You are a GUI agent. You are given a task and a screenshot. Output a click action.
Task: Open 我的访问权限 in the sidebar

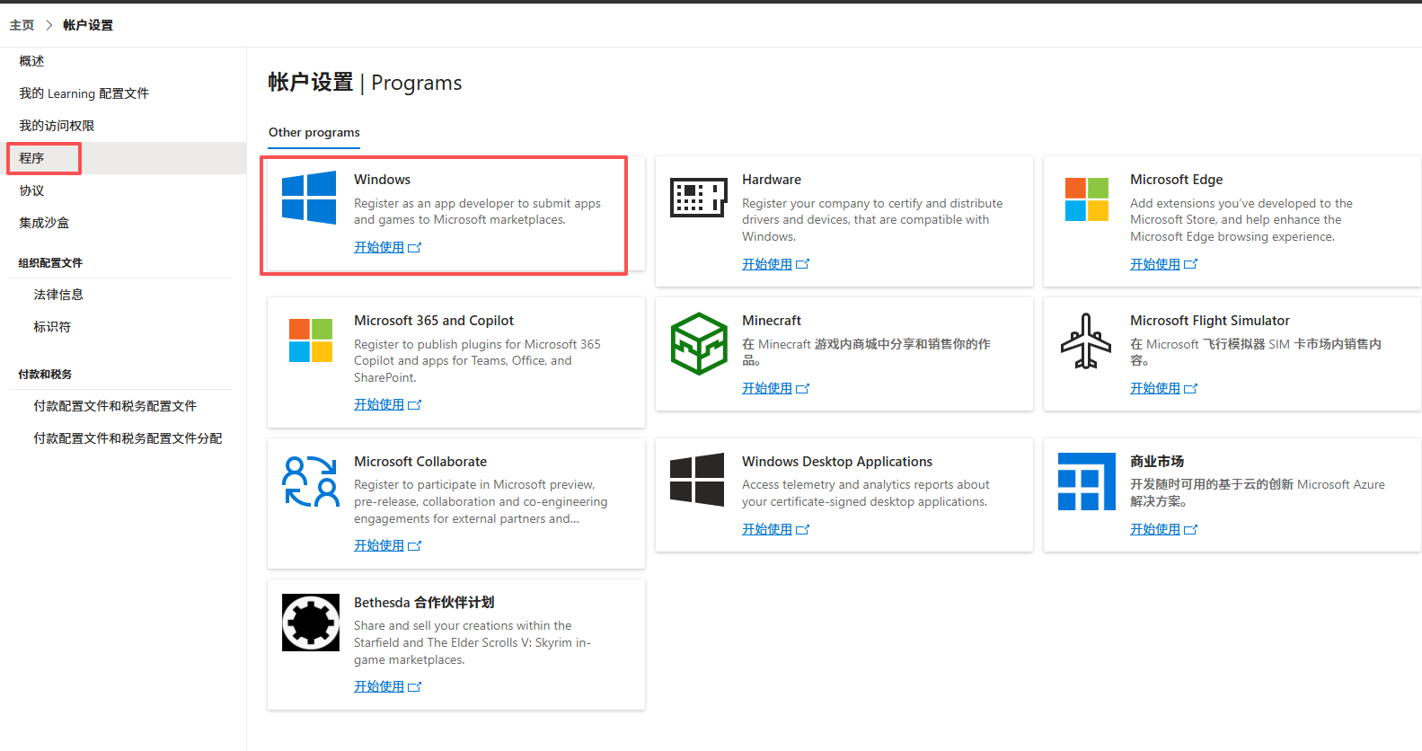pos(57,126)
